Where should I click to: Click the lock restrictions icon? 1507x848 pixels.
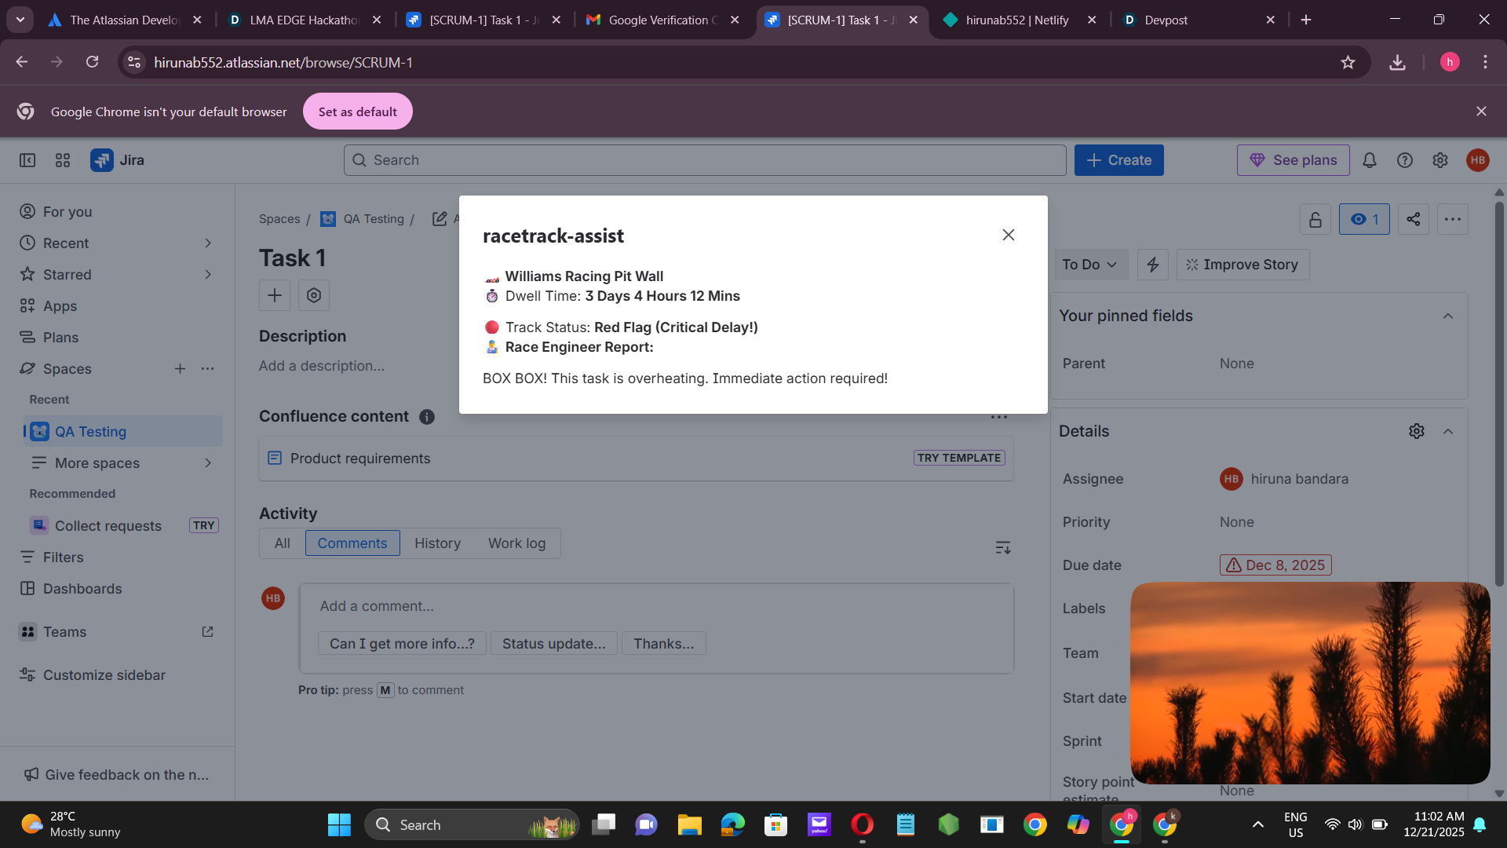tap(1315, 219)
